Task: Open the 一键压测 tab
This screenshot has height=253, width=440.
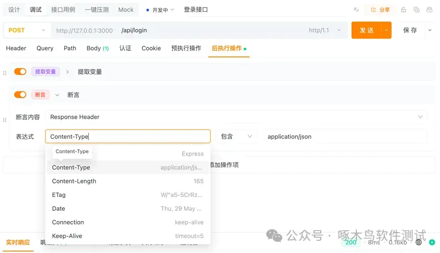Action: pos(96,10)
